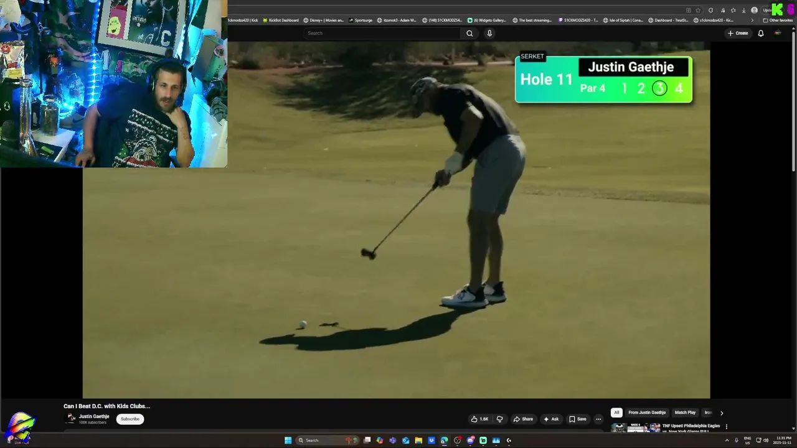Open more actions three-dot menu

pyautogui.click(x=598, y=419)
